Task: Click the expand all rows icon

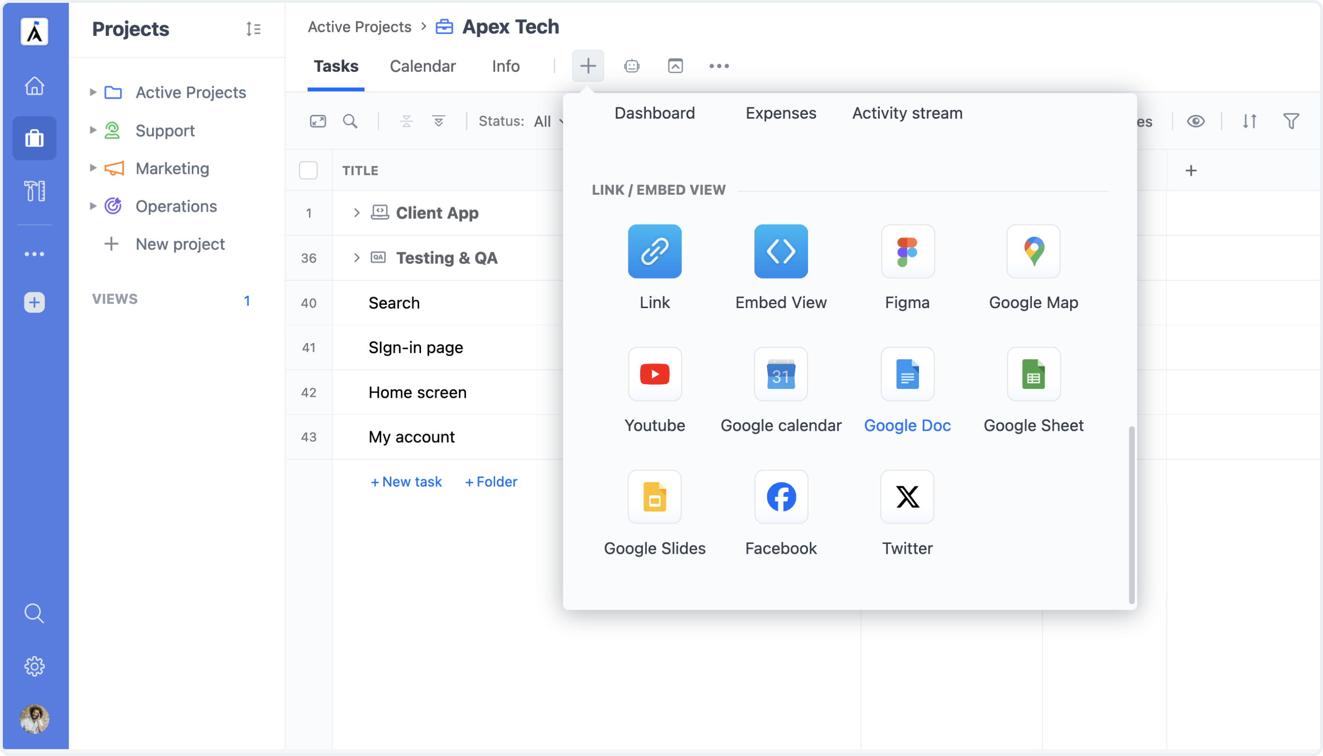Action: pyautogui.click(x=439, y=121)
